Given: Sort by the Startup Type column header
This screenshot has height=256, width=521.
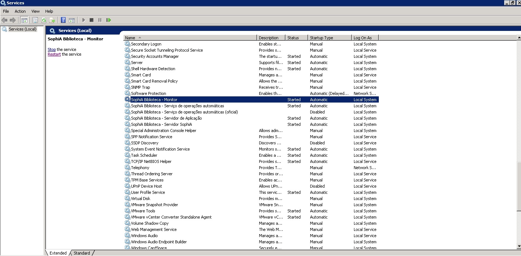Looking at the screenshot, I should [330, 38].
